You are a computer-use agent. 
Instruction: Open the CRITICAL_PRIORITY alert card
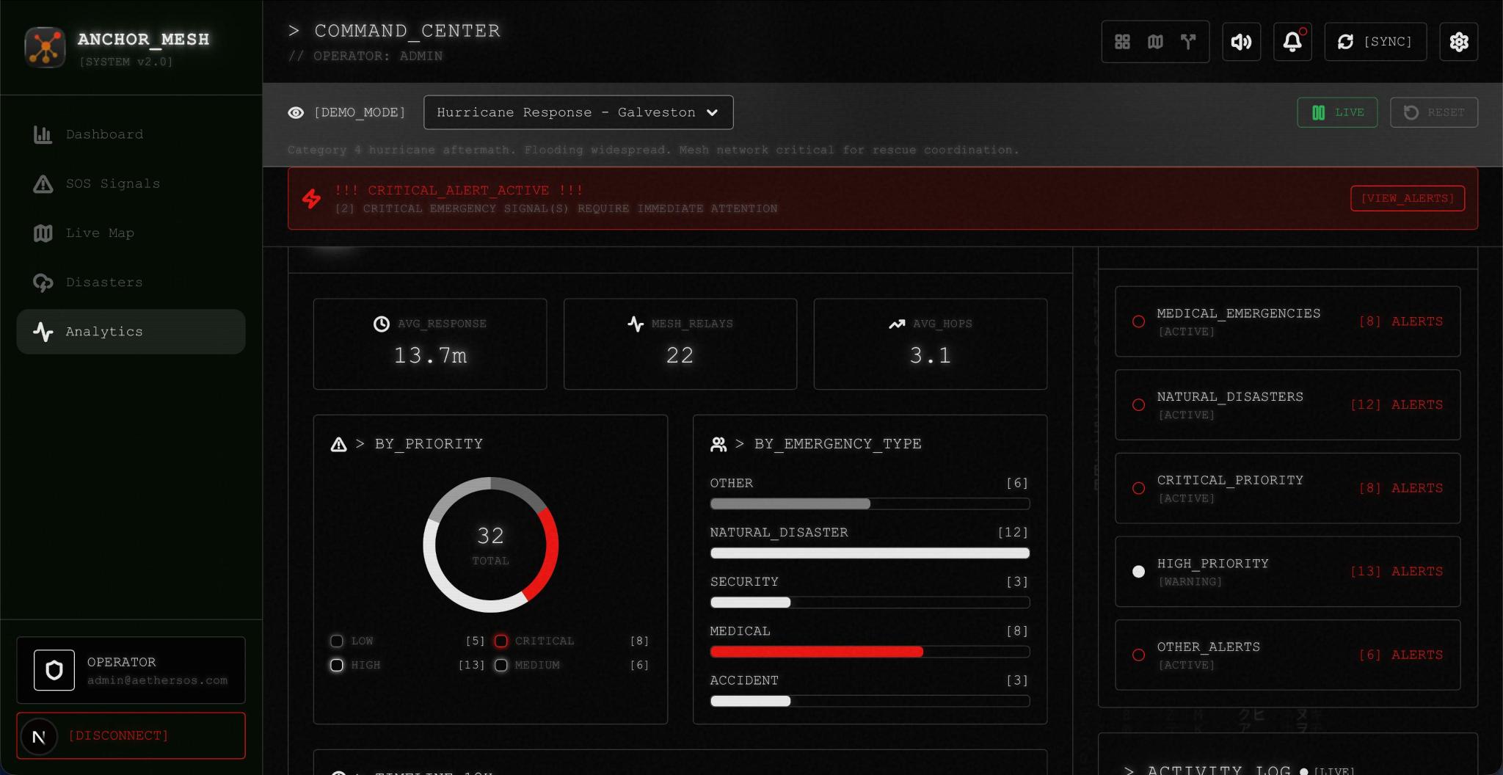tap(1287, 488)
